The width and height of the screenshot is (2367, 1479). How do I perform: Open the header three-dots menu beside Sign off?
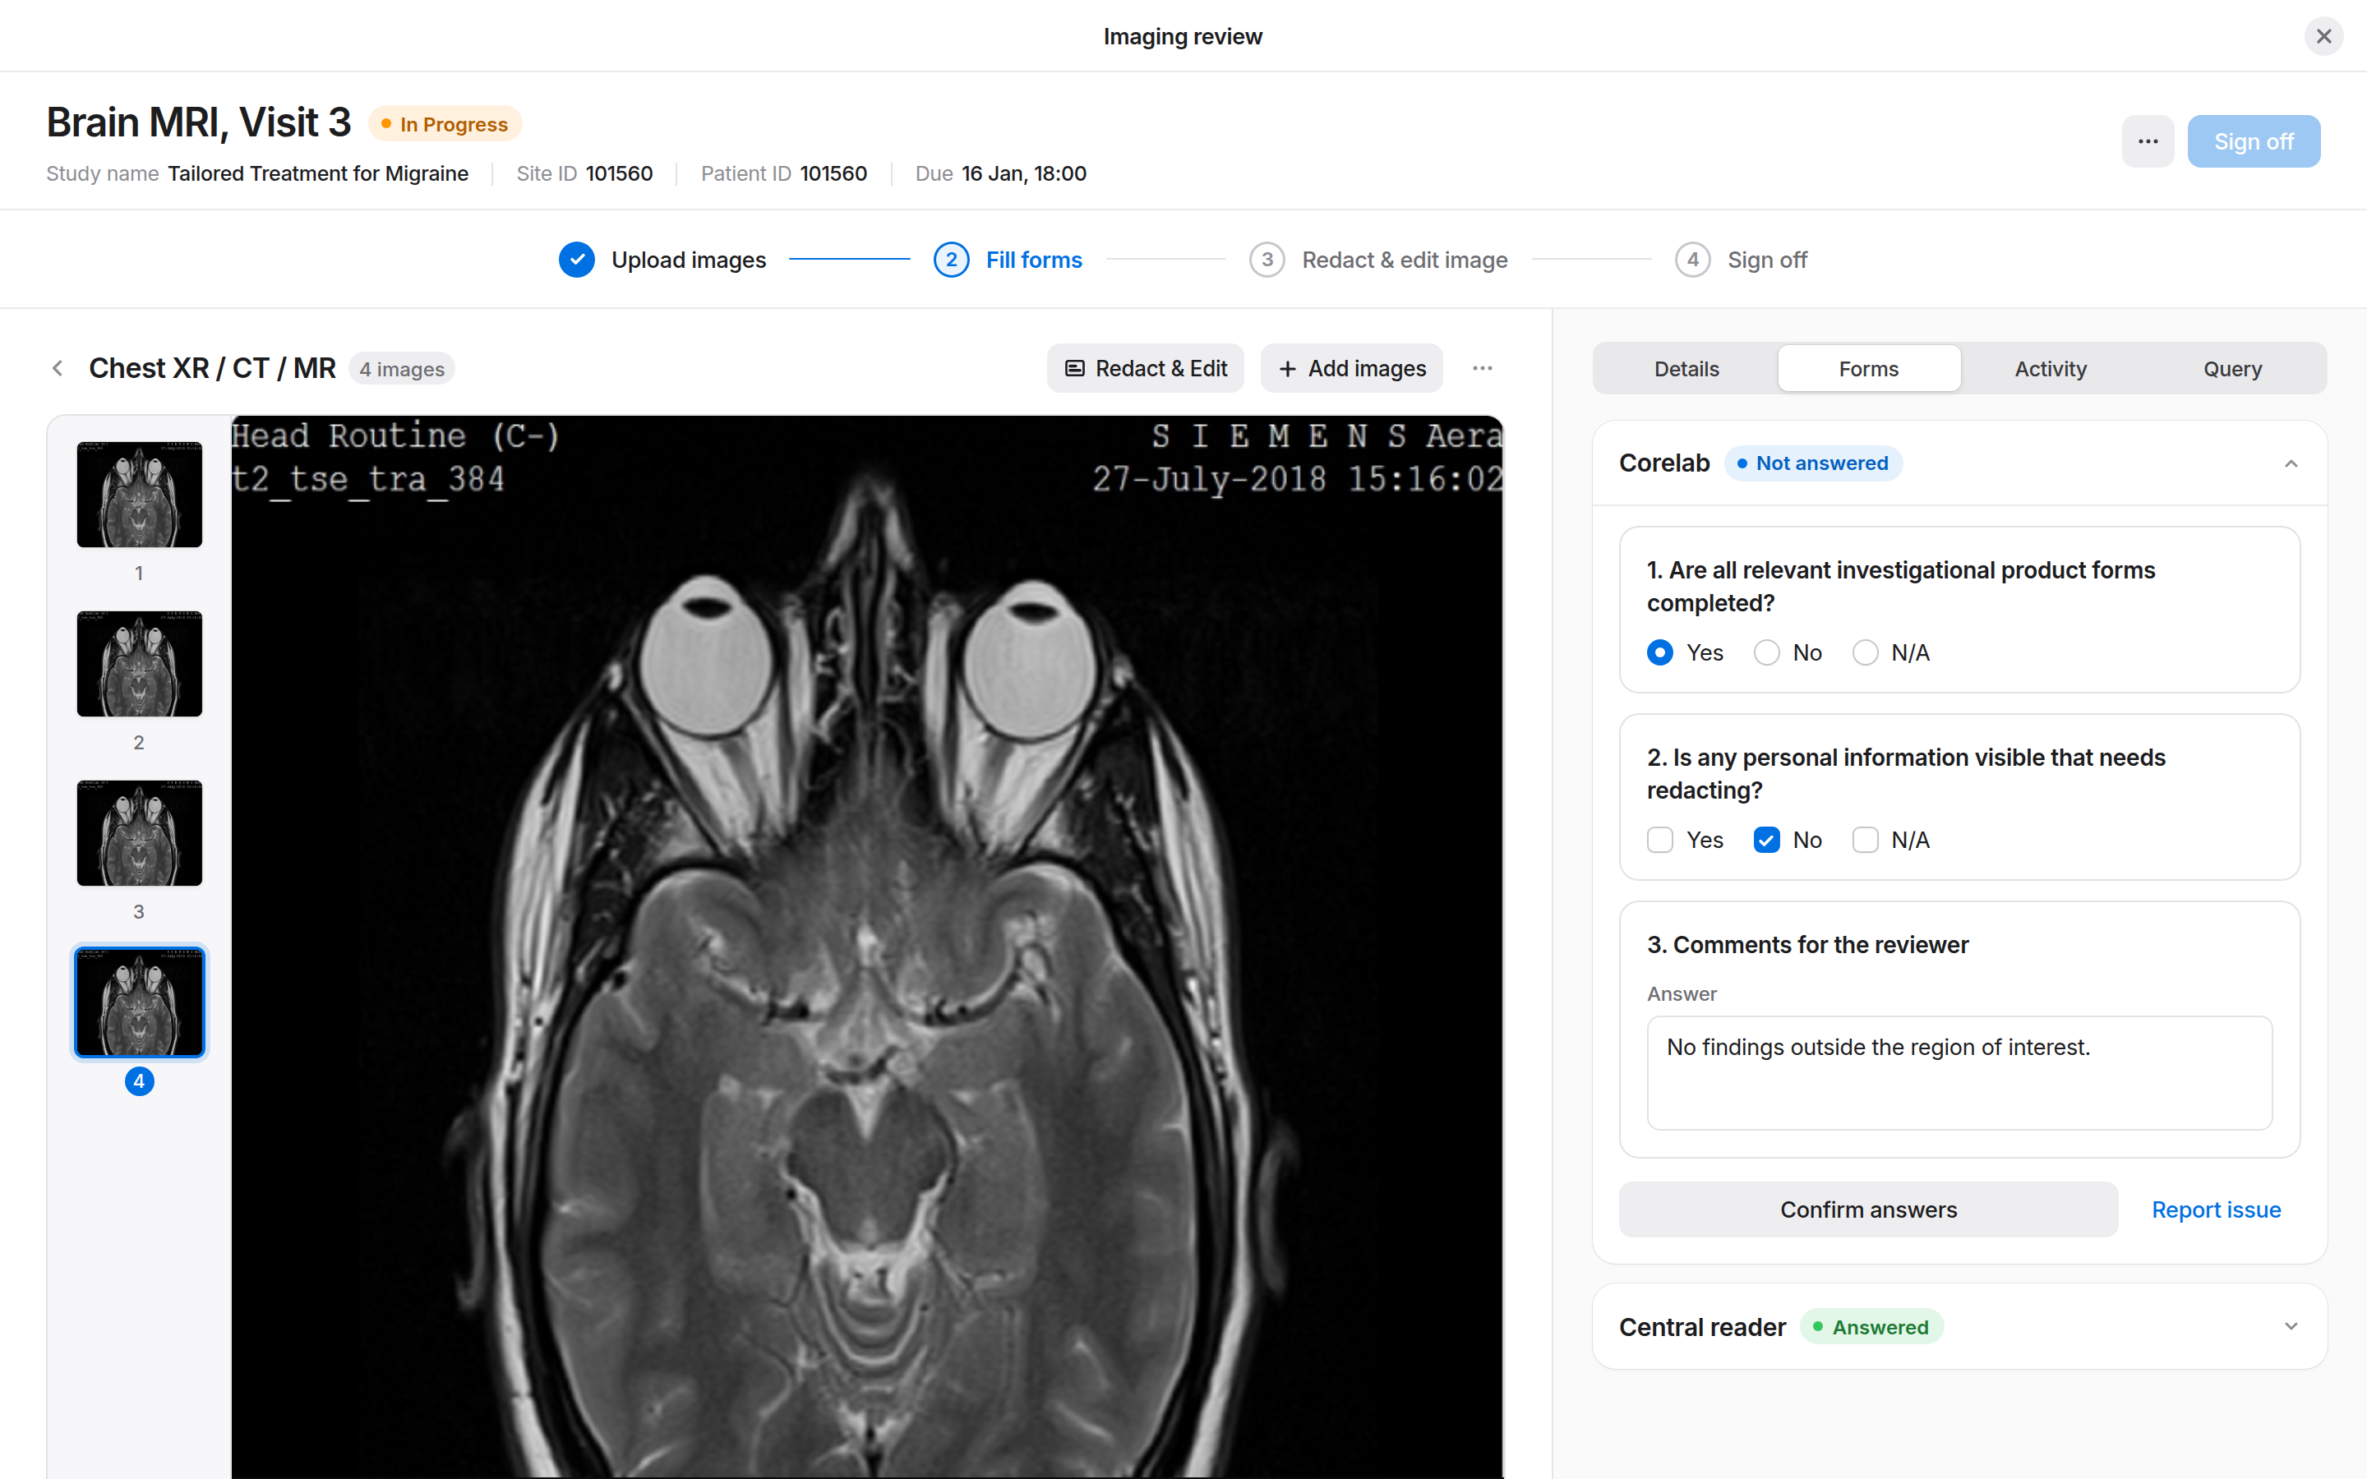click(2148, 141)
